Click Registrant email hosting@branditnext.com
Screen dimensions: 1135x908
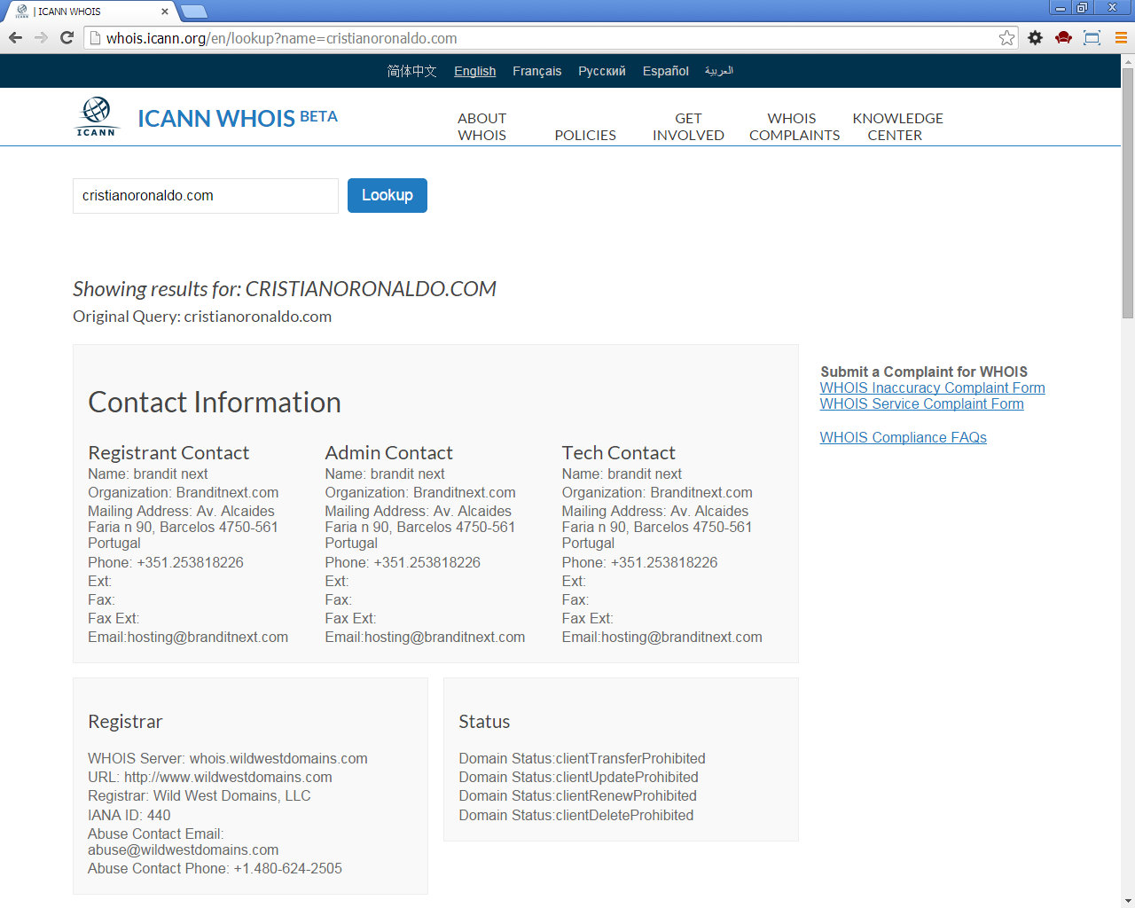(207, 638)
